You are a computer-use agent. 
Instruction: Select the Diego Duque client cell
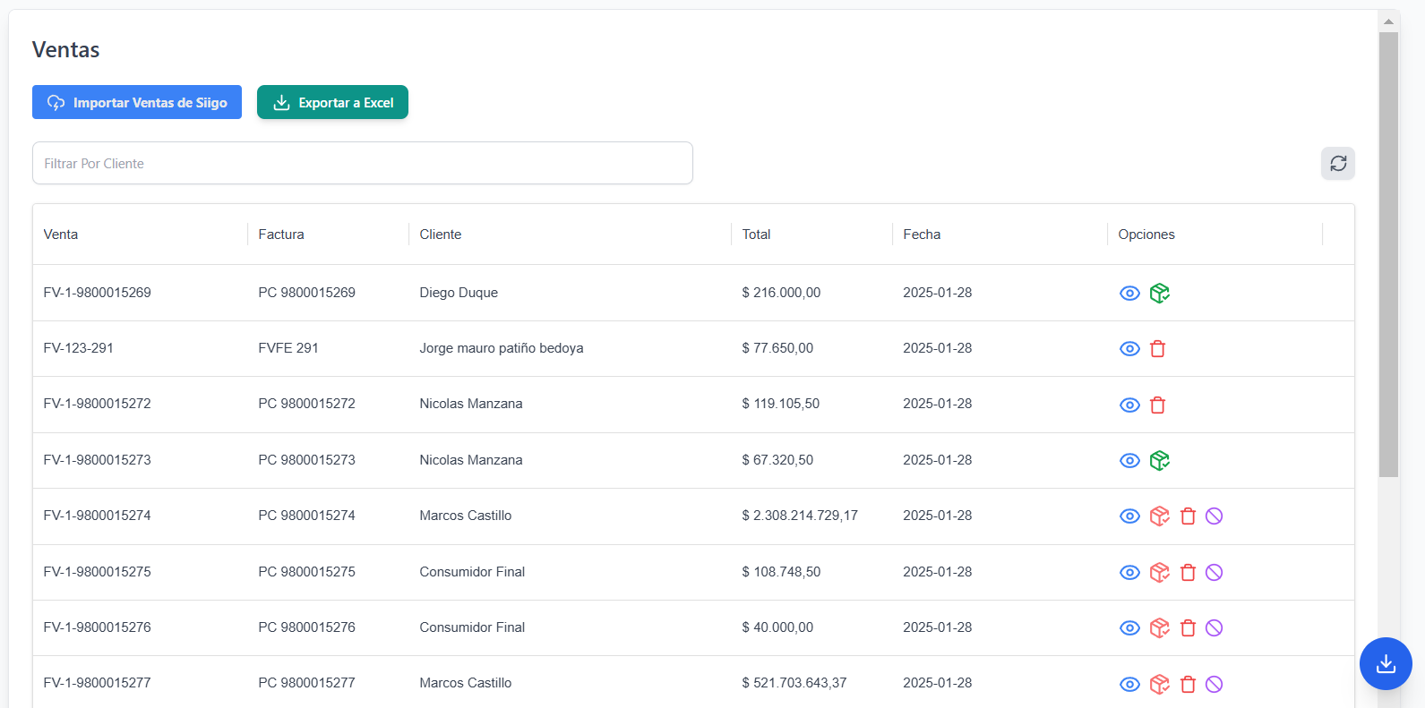click(x=459, y=293)
